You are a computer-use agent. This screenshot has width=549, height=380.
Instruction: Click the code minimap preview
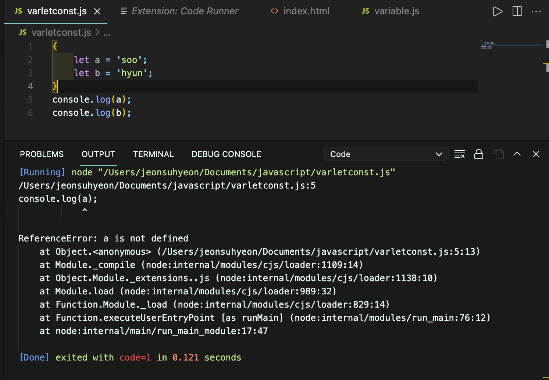488,45
